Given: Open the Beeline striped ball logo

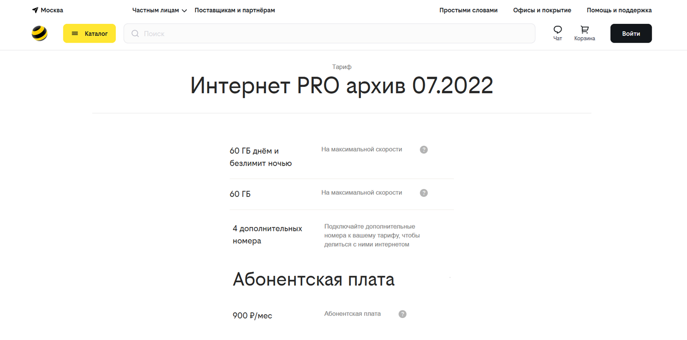Looking at the screenshot, I should point(39,33).
